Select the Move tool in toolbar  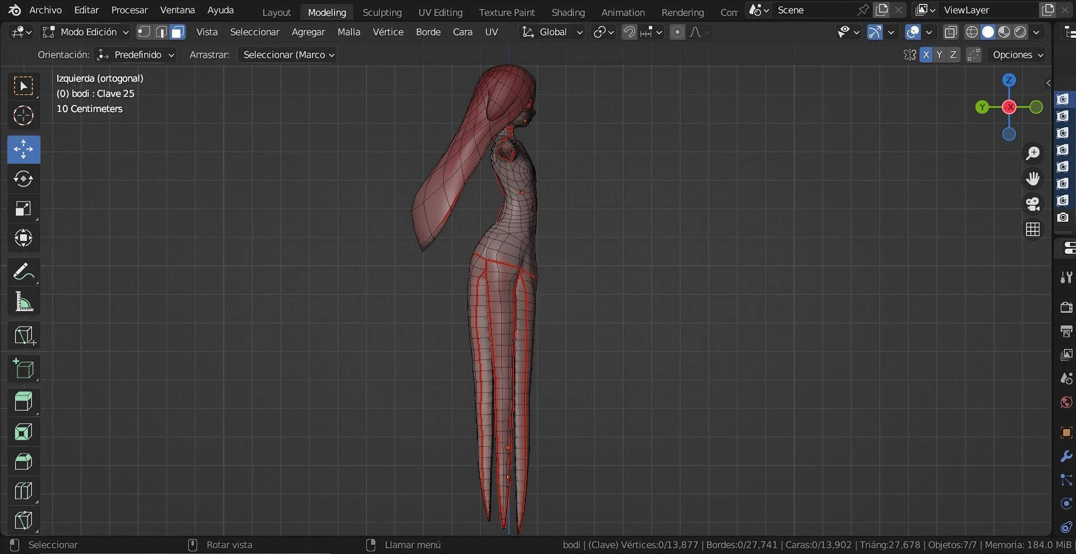click(x=24, y=150)
